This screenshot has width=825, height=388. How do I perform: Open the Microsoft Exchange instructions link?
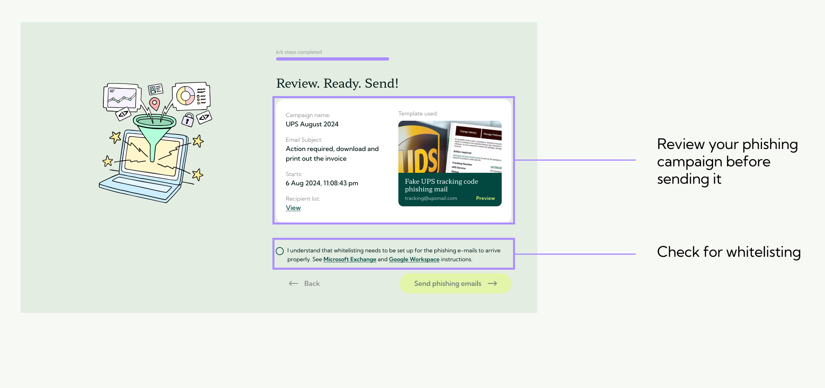coord(350,259)
